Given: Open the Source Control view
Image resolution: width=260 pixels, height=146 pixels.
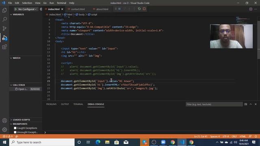Looking at the screenshot, I should pyautogui.click(x=4, y=28).
